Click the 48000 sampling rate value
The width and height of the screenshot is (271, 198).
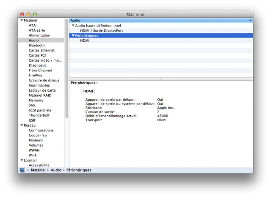163,116
